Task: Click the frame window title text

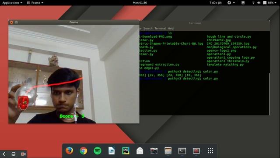Action: (73, 22)
